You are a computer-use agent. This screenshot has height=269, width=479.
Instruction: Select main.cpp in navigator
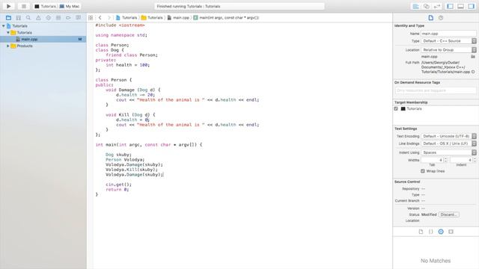tap(43, 39)
